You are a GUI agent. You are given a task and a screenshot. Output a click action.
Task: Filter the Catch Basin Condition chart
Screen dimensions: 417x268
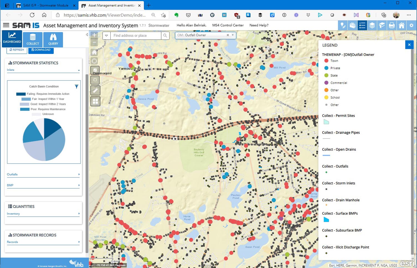click(x=76, y=87)
